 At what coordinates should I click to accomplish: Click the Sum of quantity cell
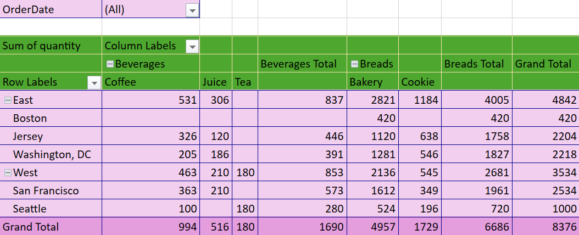[41, 46]
